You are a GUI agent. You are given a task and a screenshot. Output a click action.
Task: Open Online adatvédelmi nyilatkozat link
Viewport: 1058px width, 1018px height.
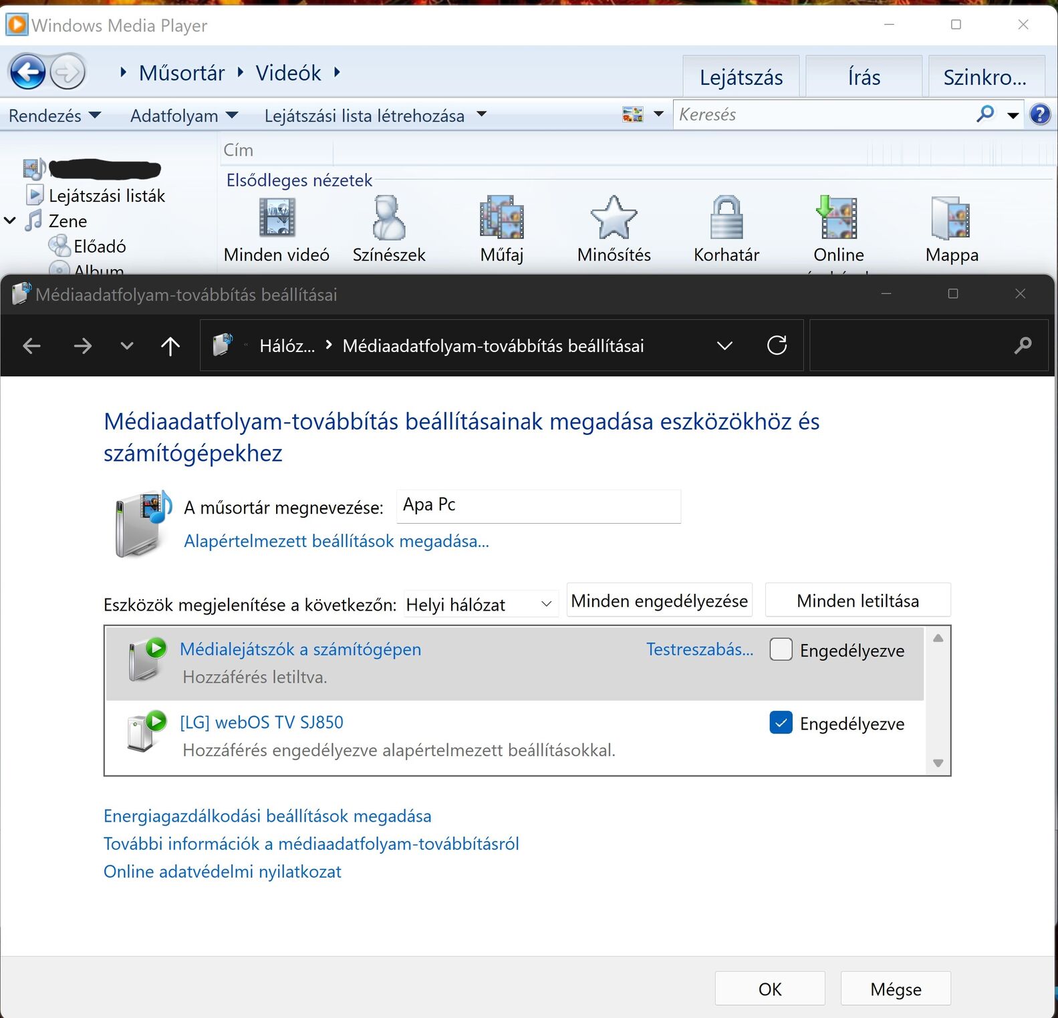point(222,872)
